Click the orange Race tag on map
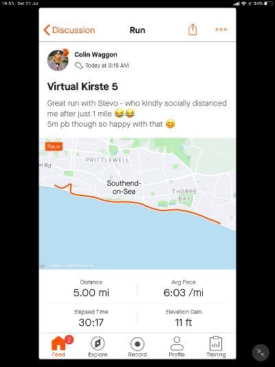 54,147
